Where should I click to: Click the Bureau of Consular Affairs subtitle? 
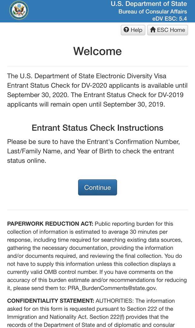click(153, 12)
